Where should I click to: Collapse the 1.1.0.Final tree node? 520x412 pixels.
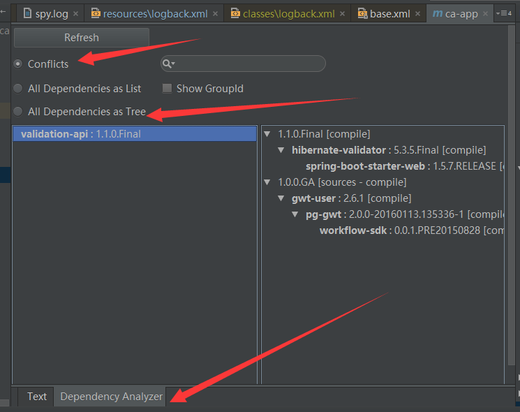(x=268, y=134)
